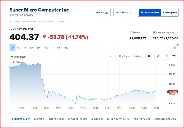
Task: Click the plus Comparison control
Action: coord(18,57)
